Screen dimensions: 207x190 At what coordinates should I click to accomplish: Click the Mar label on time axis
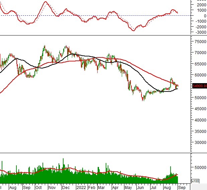tap(101, 187)
